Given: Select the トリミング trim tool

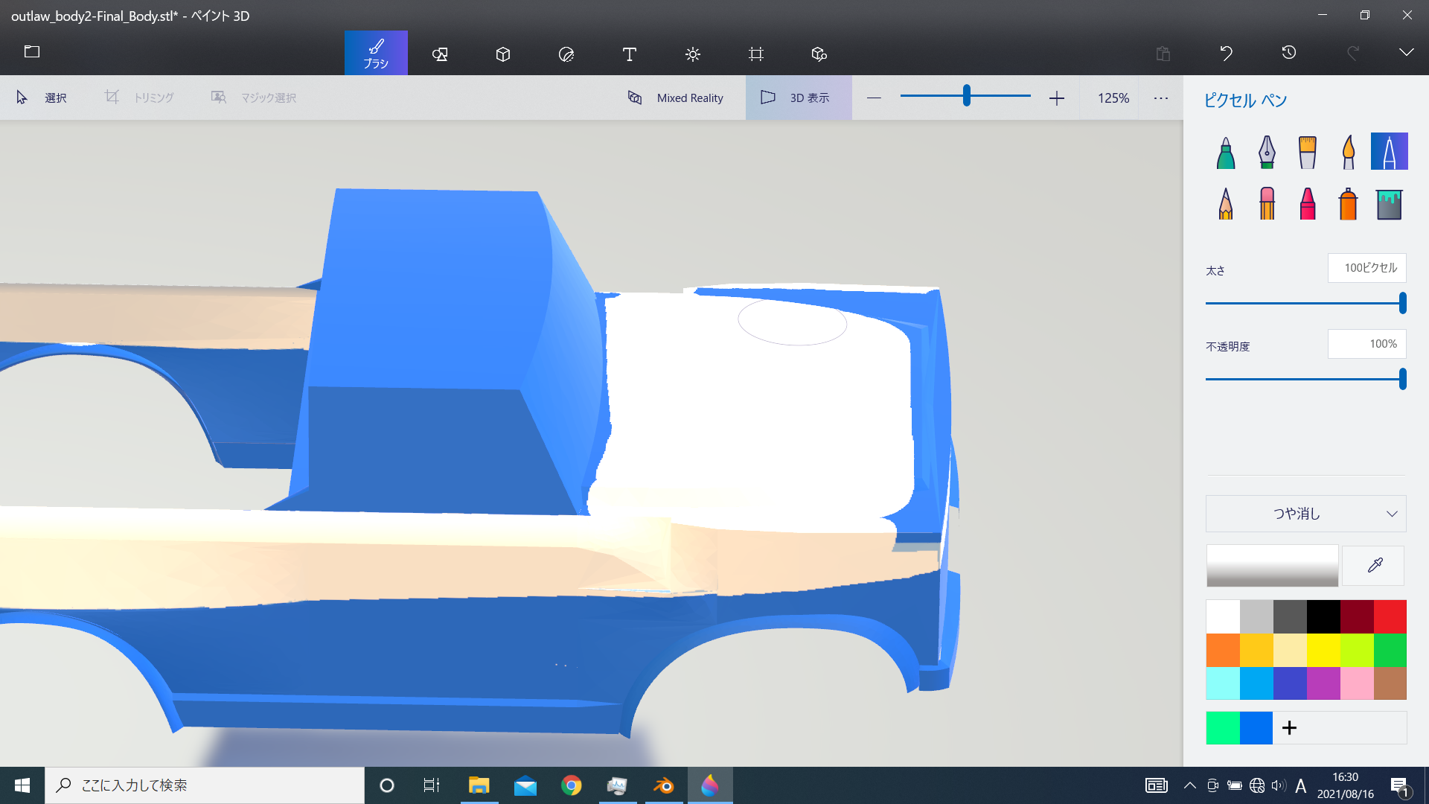Looking at the screenshot, I should [x=138, y=98].
